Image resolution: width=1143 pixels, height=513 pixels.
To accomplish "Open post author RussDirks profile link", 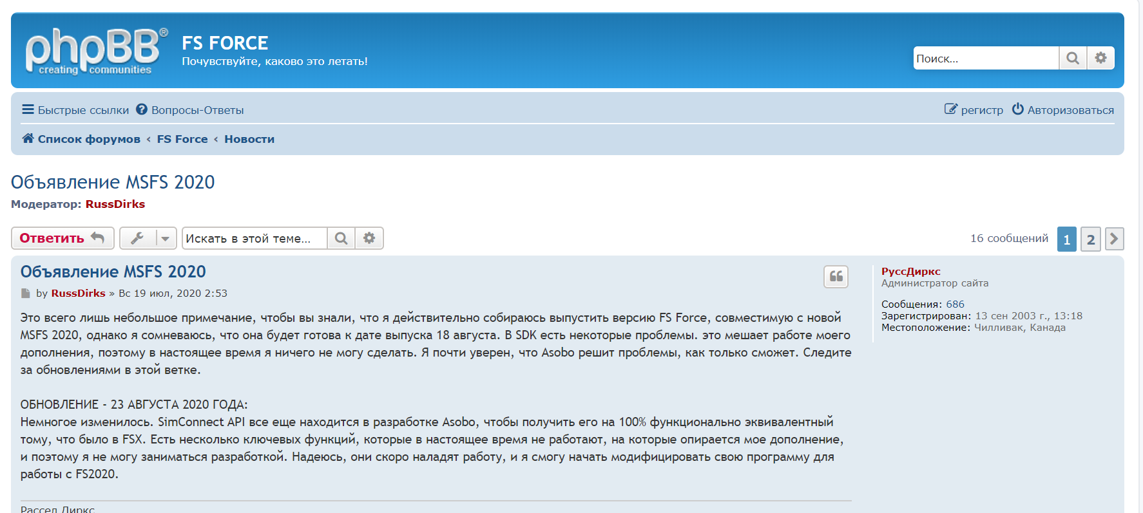I will 78,294.
